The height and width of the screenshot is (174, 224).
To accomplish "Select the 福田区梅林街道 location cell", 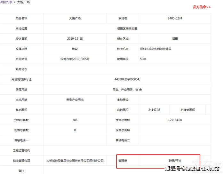I will 127,28.
